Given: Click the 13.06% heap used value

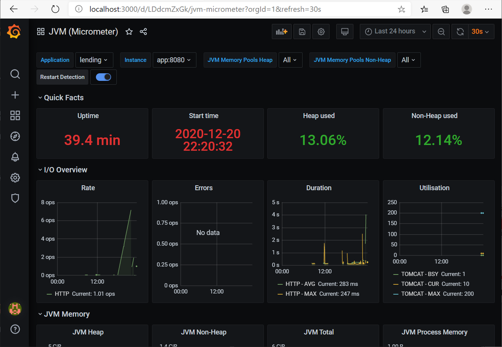Looking at the screenshot, I should [323, 140].
